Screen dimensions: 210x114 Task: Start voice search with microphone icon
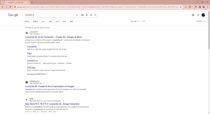pyautogui.click(x=87, y=15)
